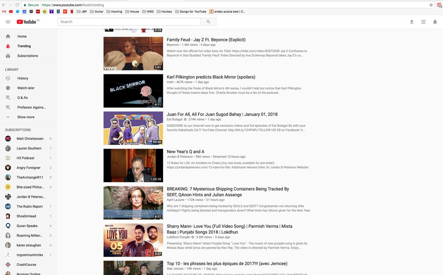
Task: Play the Juan For All video thumbnail
Action: (133, 128)
